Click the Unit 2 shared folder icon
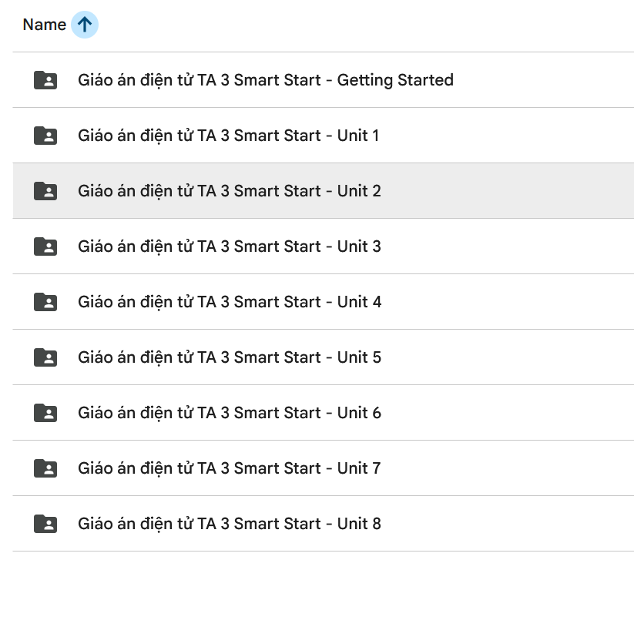 pyautogui.click(x=46, y=191)
